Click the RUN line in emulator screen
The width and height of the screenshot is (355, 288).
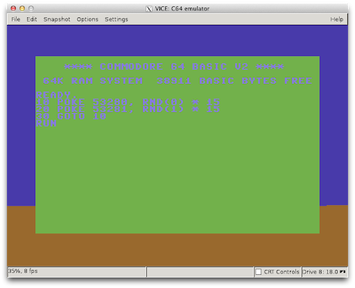point(46,123)
